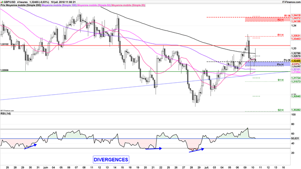The width and height of the screenshot is (301, 169).
Task: Click the S1 H support label
Action: tap(281, 80)
